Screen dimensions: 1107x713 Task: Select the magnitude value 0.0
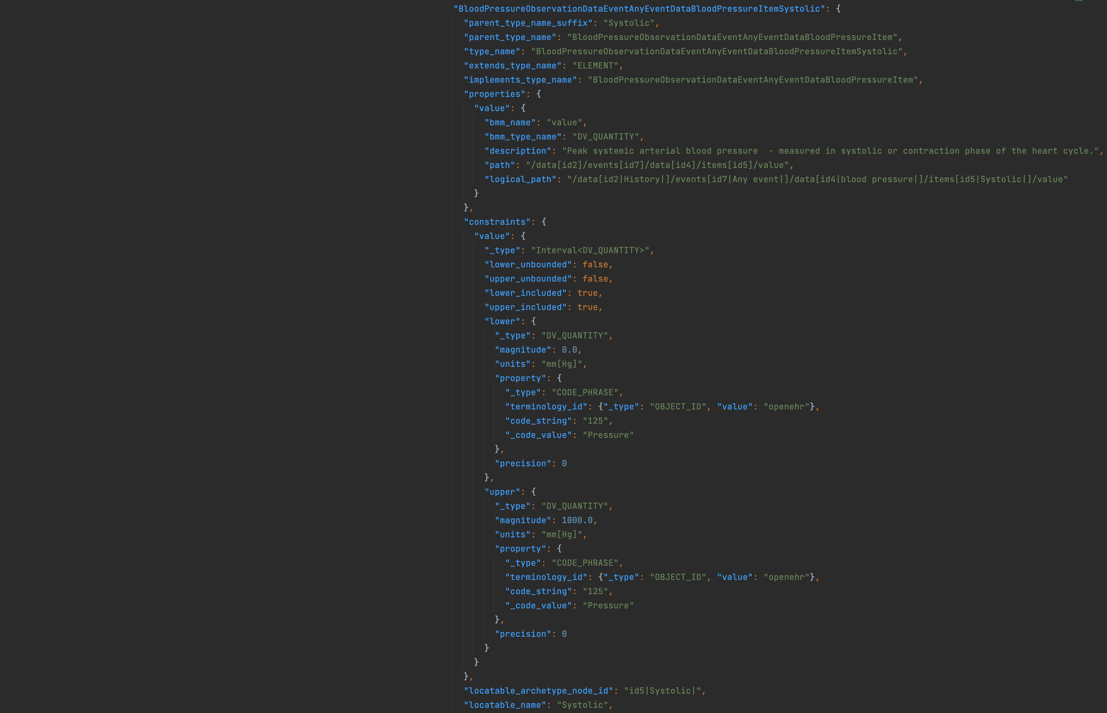point(569,350)
